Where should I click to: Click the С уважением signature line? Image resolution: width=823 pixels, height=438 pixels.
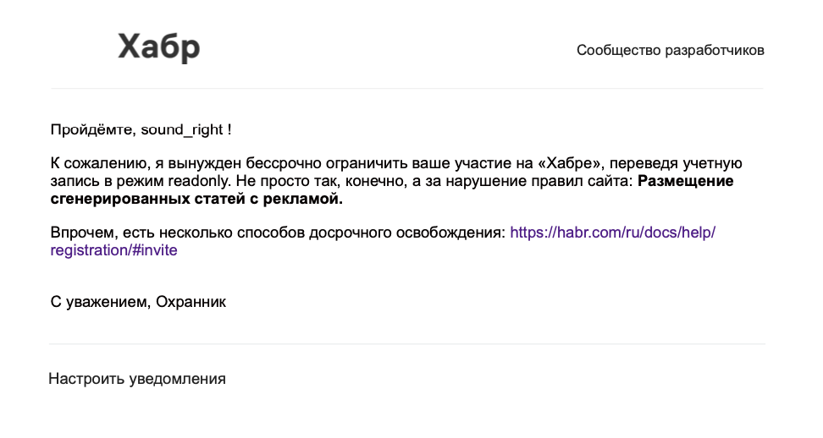(138, 302)
